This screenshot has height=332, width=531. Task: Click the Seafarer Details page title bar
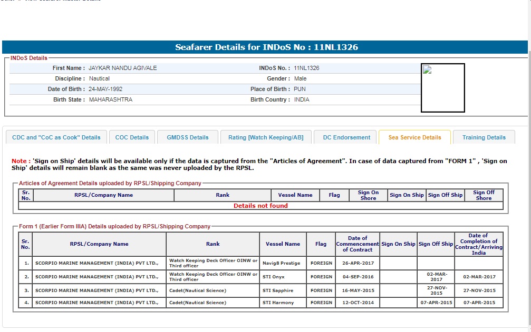tap(266, 47)
